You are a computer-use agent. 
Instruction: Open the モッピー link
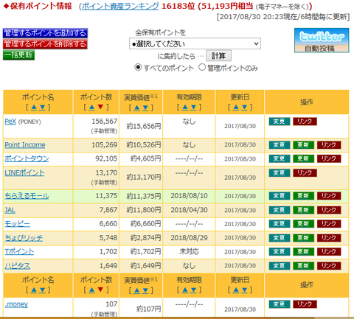18,224
